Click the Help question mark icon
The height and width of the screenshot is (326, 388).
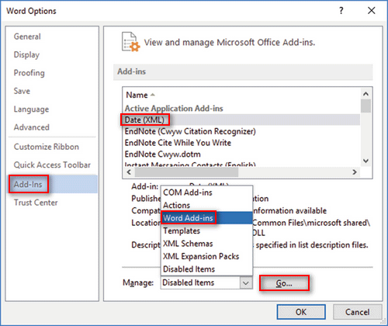[x=341, y=11]
